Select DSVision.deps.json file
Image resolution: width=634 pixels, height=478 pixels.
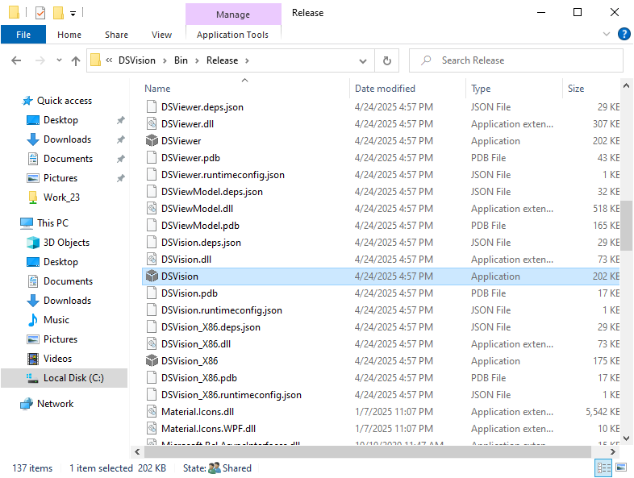point(201,243)
